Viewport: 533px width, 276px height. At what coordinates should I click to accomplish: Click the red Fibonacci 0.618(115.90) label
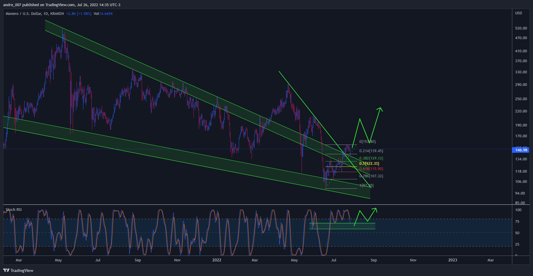click(x=371, y=169)
